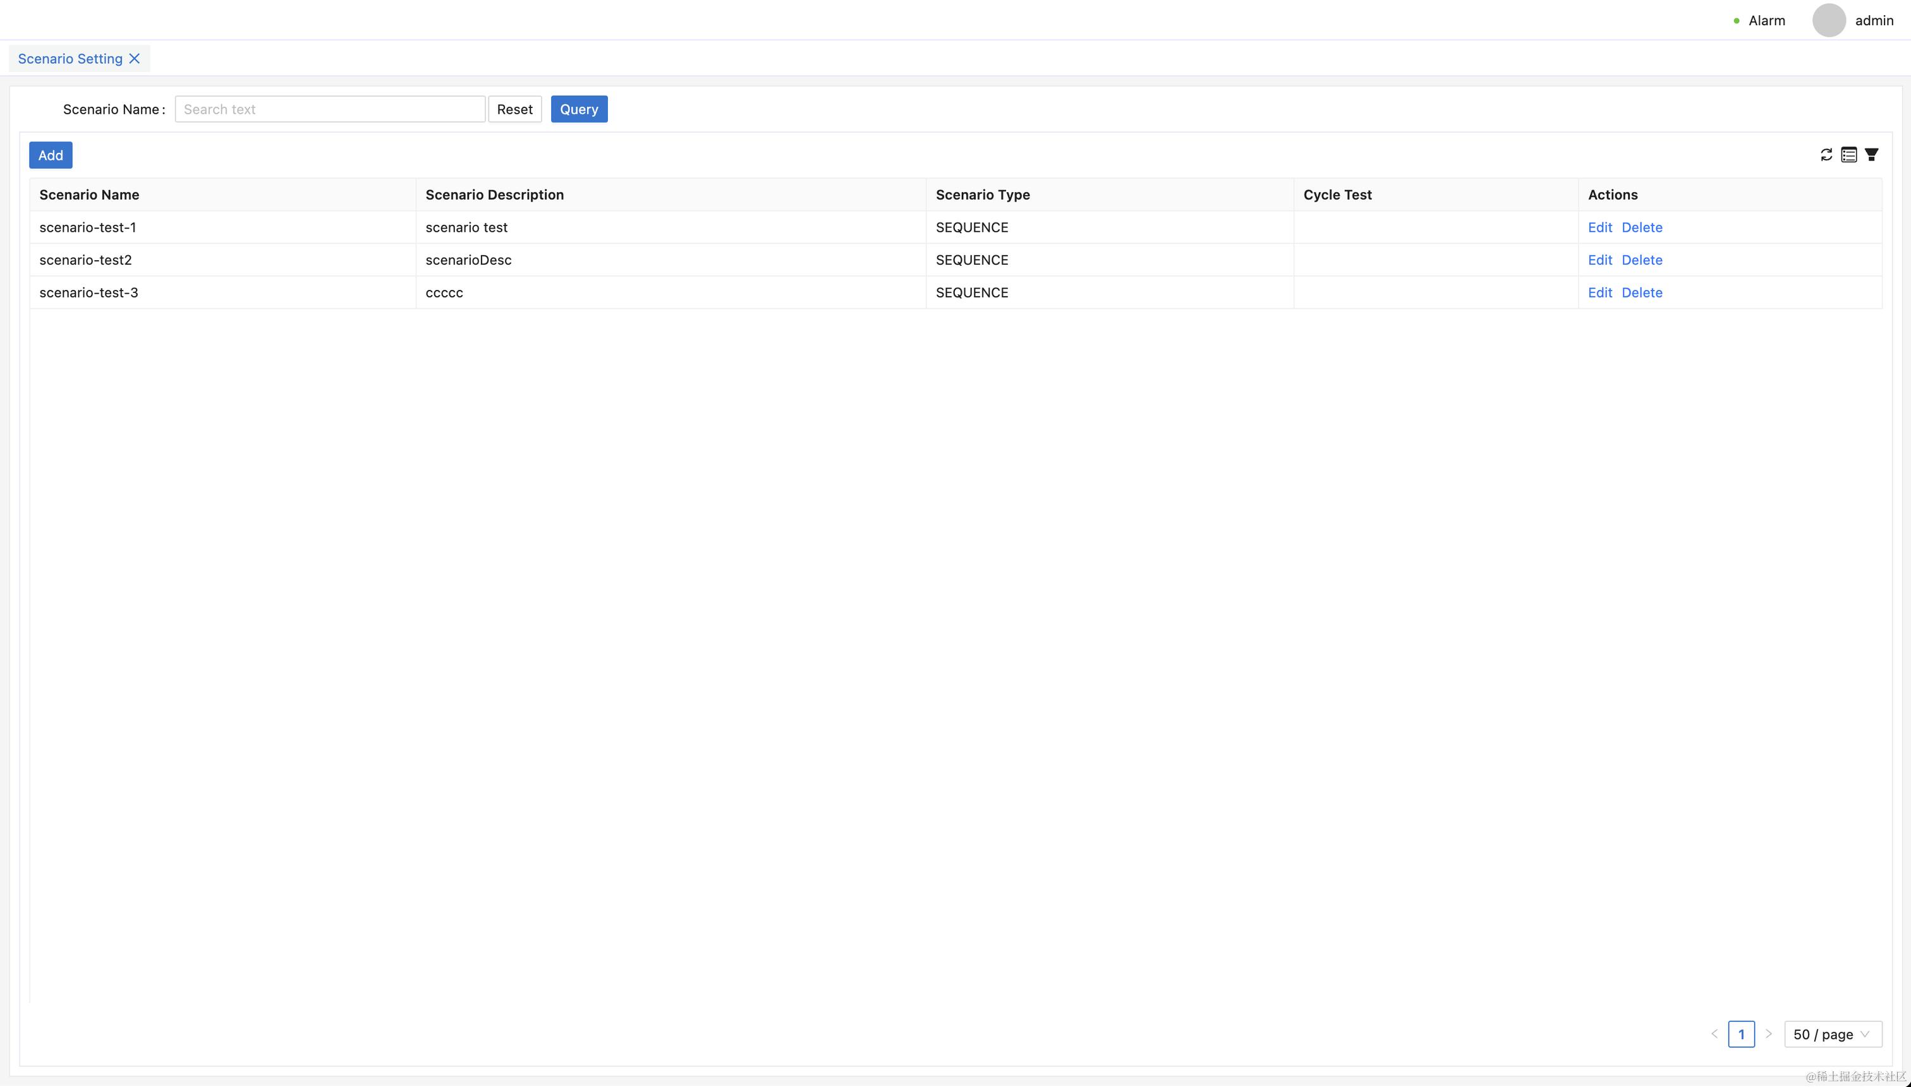Go to next page arrow
The height and width of the screenshot is (1087, 1911).
[1768, 1034]
